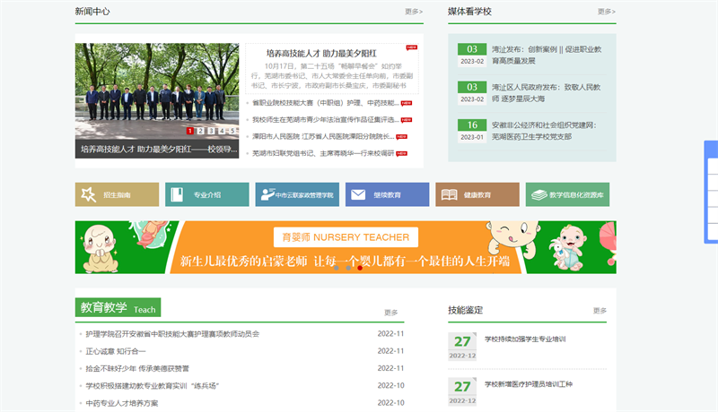This screenshot has height=412, width=718.
Task: Open the 专业介绍 notebook icon tile
Action: [207, 194]
